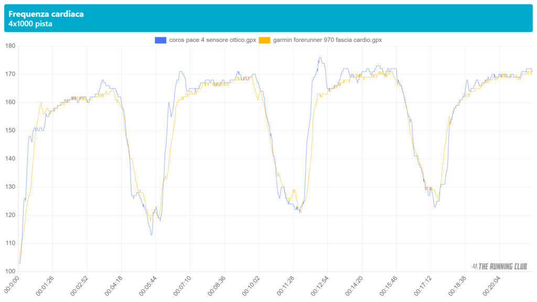537x302 pixels.
Task: Click the 180 value on the y-axis
Action: click(9, 46)
